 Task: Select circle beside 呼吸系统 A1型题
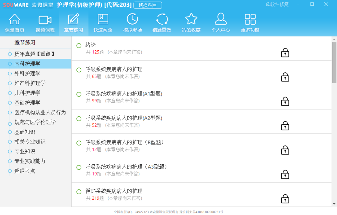click(x=79, y=94)
